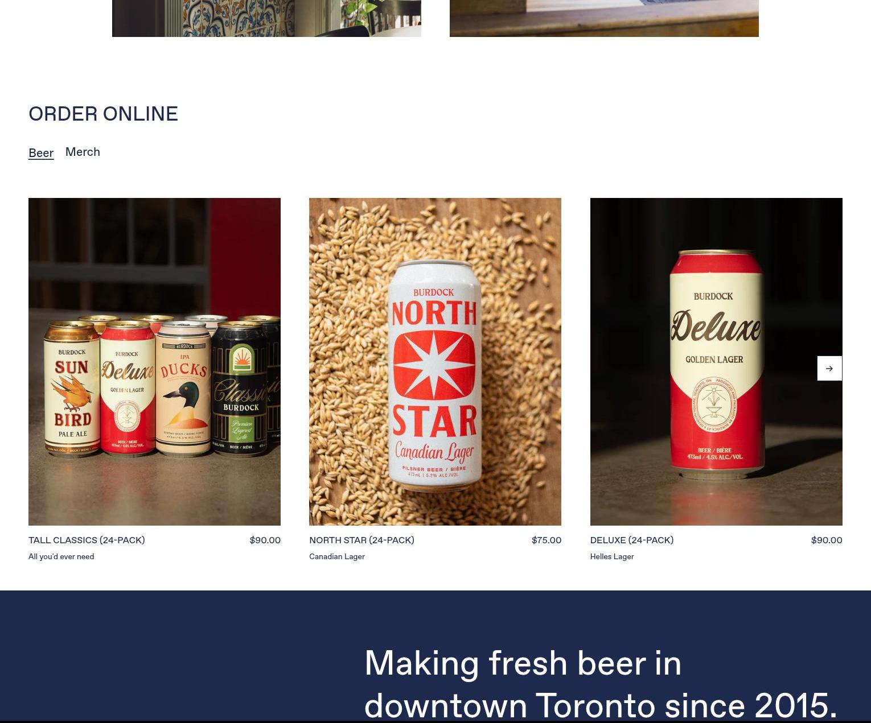Click the $90.00 price for Tall Classics
Screen dimensions: 871x723
pos(265,540)
